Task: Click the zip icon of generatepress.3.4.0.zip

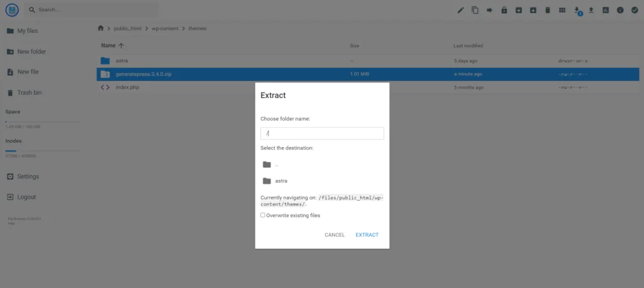Action: tap(105, 74)
